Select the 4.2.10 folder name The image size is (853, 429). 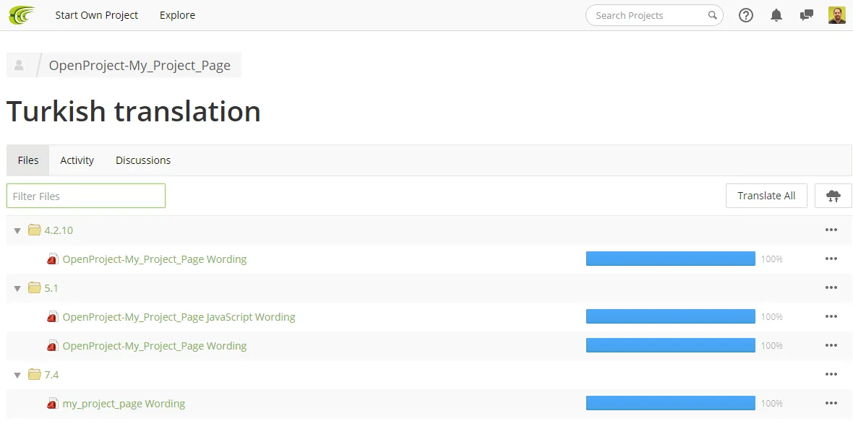[x=59, y=230]
